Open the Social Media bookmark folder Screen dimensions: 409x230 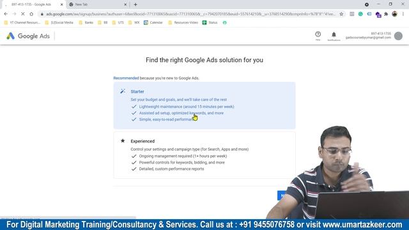point(59,23)
